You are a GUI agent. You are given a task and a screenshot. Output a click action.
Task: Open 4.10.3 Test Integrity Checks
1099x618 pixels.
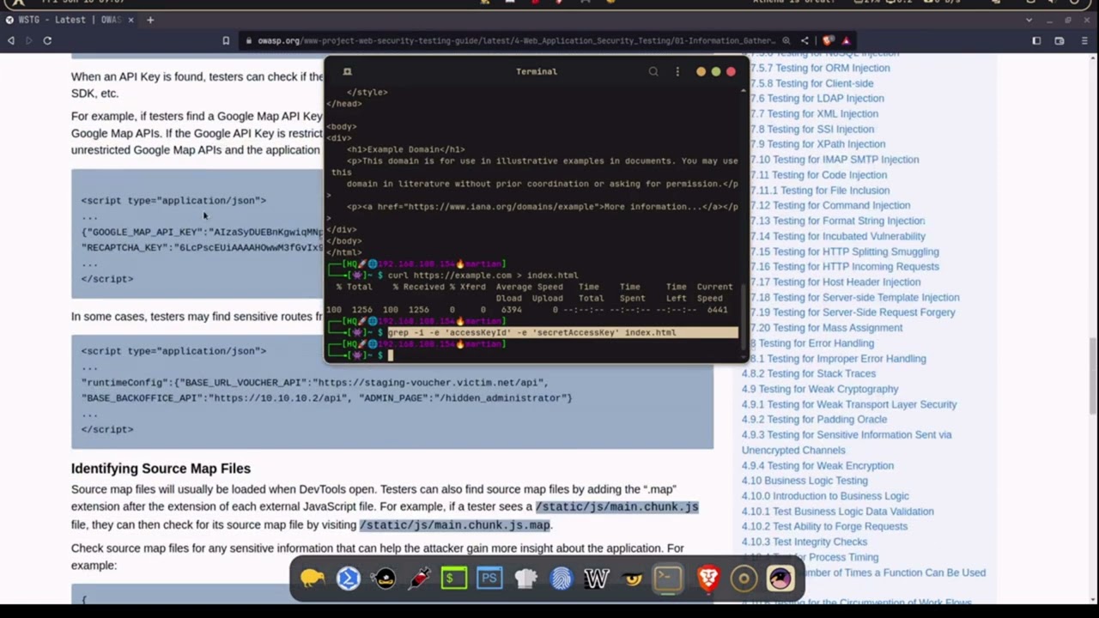point(805,542)
